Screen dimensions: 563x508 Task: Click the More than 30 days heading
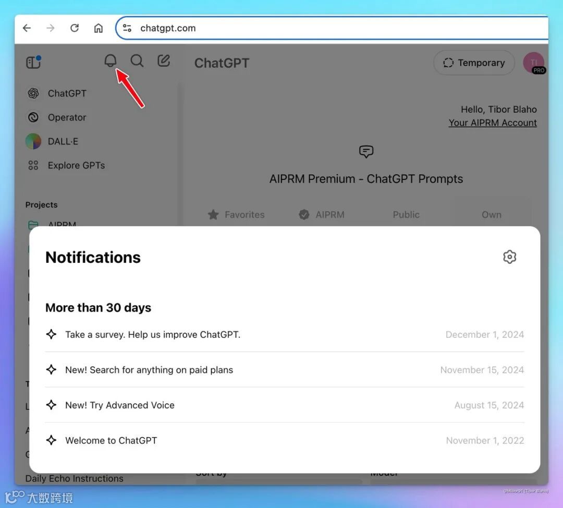click(x=98, y=308)
